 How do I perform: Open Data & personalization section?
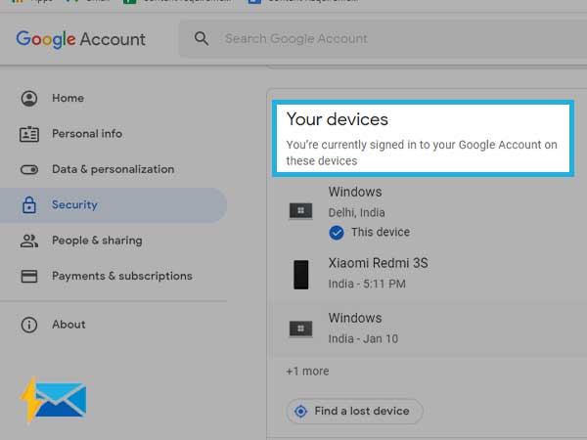(113, 169)
